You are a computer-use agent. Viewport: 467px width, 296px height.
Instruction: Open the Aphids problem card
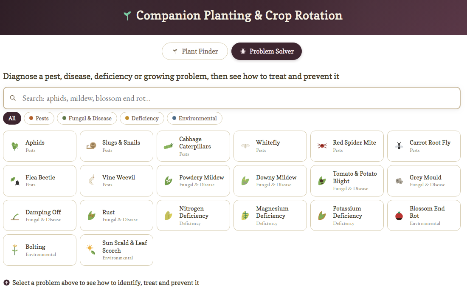pyautogui.click(x=39, y=146)
